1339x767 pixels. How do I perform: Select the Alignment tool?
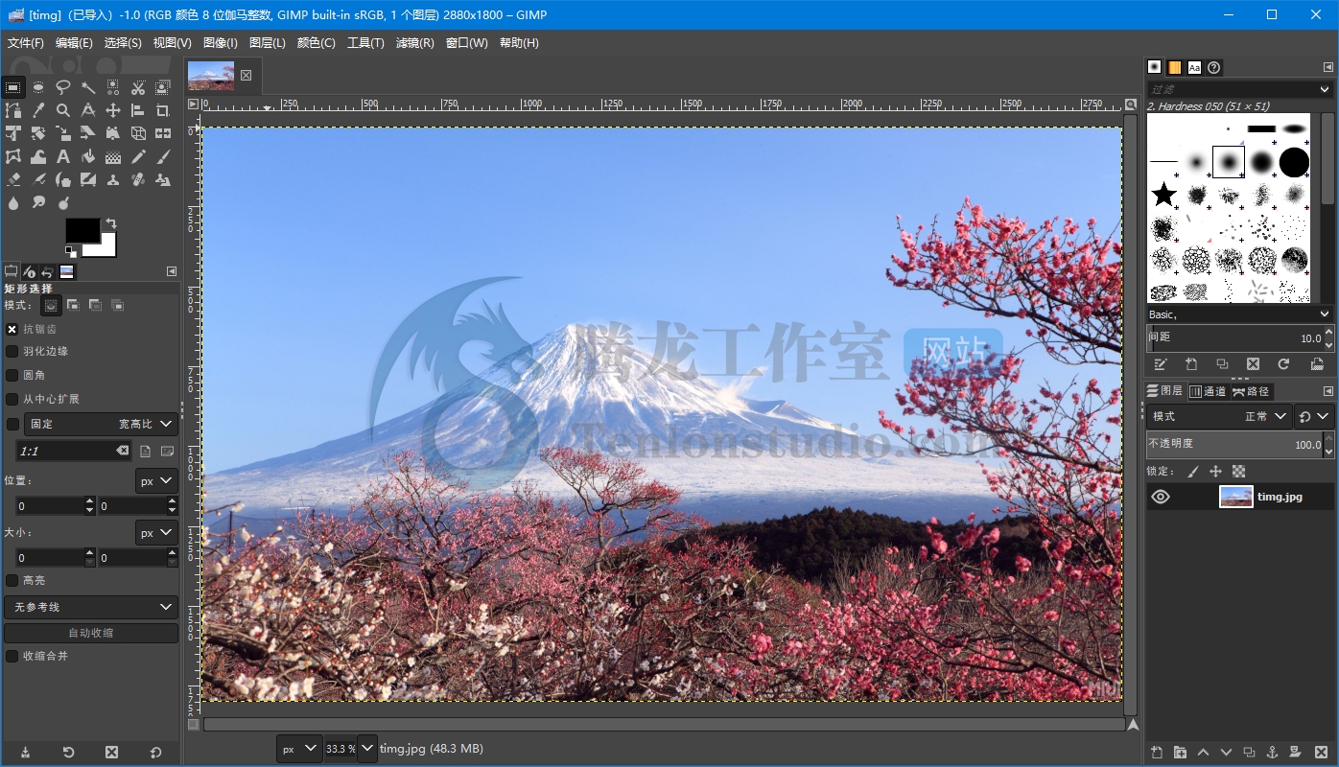pyautogui.click(x=138, y=110)
